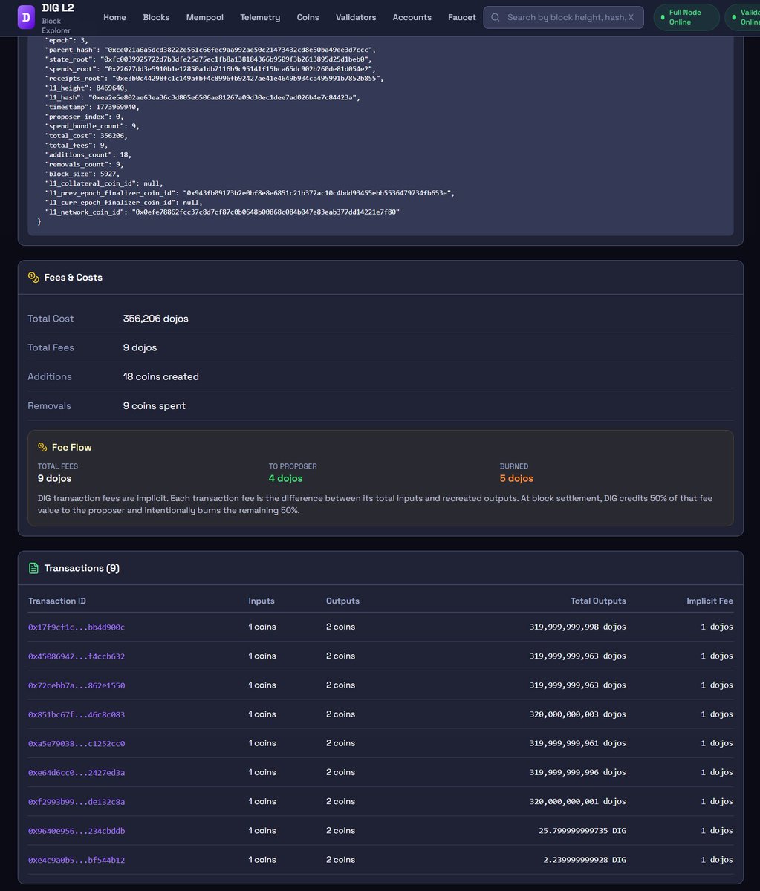Image resolution: width=760 pixels, height=891 pixels.
Task: Open transaction 0xe64d6cc0...2427ed3a
Action: point(77,773)
